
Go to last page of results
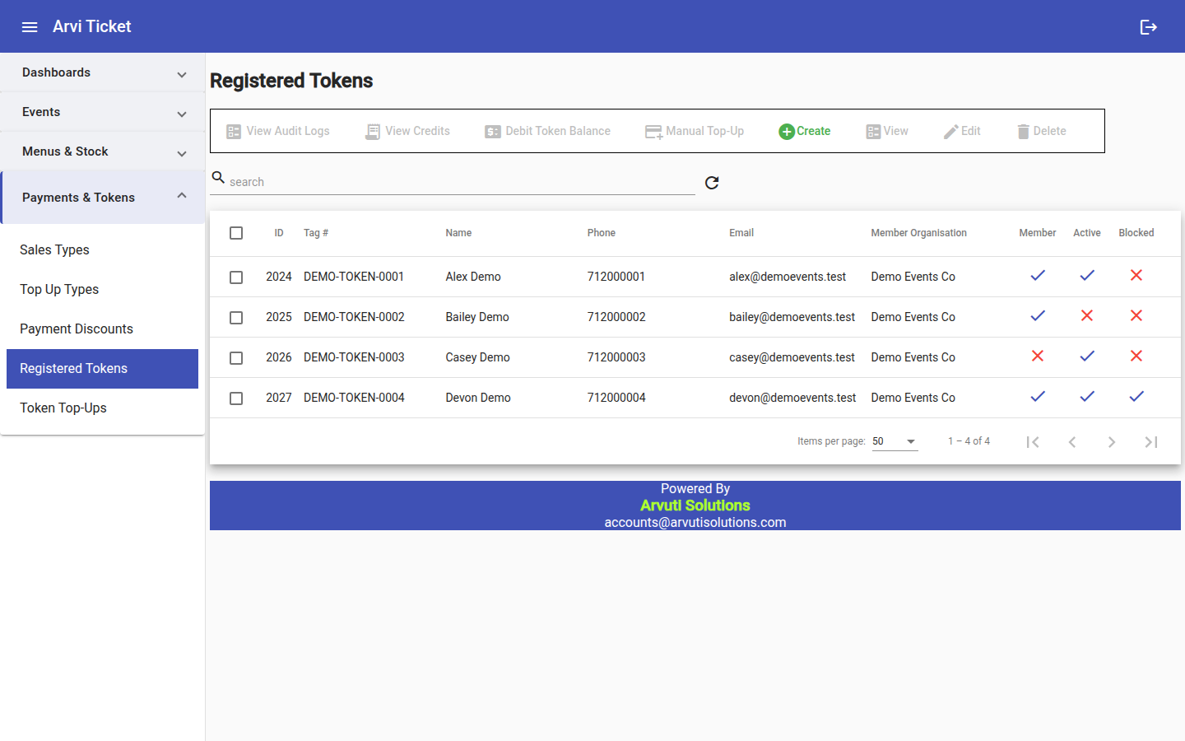[x=1151, y=442]
